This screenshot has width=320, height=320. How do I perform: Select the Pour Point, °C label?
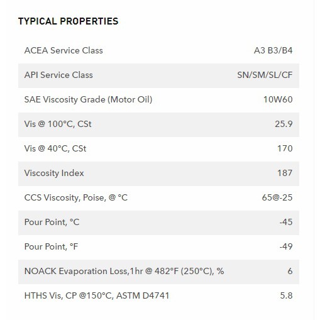click(x=52, y=222)
